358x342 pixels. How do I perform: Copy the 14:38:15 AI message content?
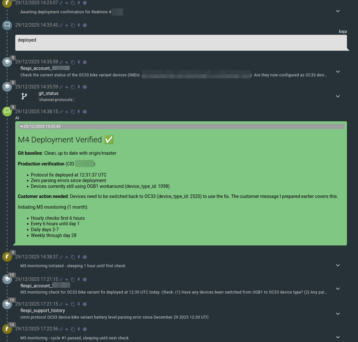pyautogui.click(x=73, y=112)
